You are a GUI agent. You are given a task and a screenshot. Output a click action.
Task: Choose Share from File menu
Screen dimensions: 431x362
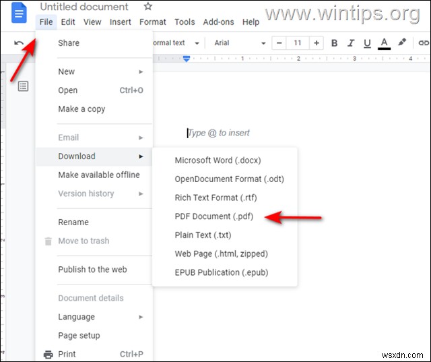(x=94, y=43)
